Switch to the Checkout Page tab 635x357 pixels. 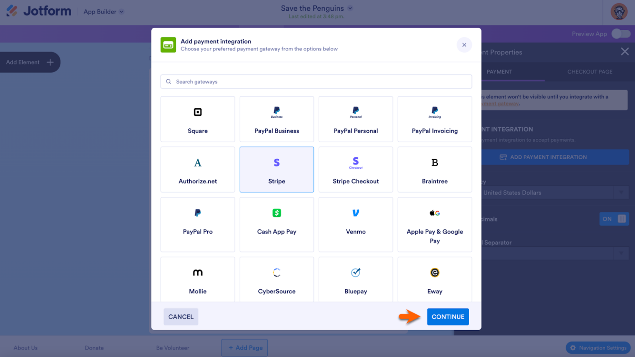click(590, 71)
